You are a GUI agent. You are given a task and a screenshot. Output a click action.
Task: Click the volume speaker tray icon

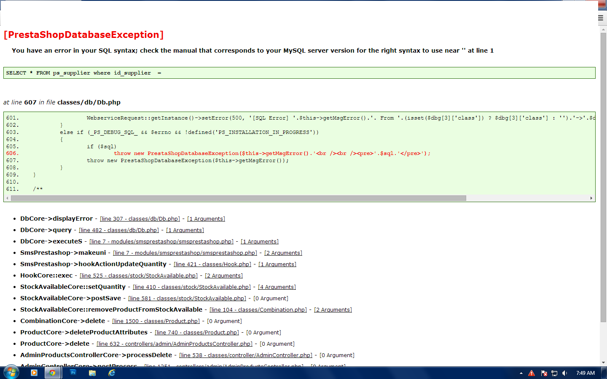565,373
